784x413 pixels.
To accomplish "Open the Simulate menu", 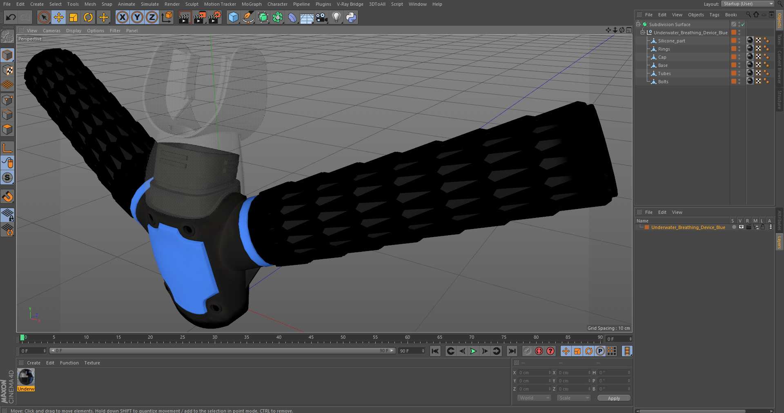I will click(x=150, y=4).
